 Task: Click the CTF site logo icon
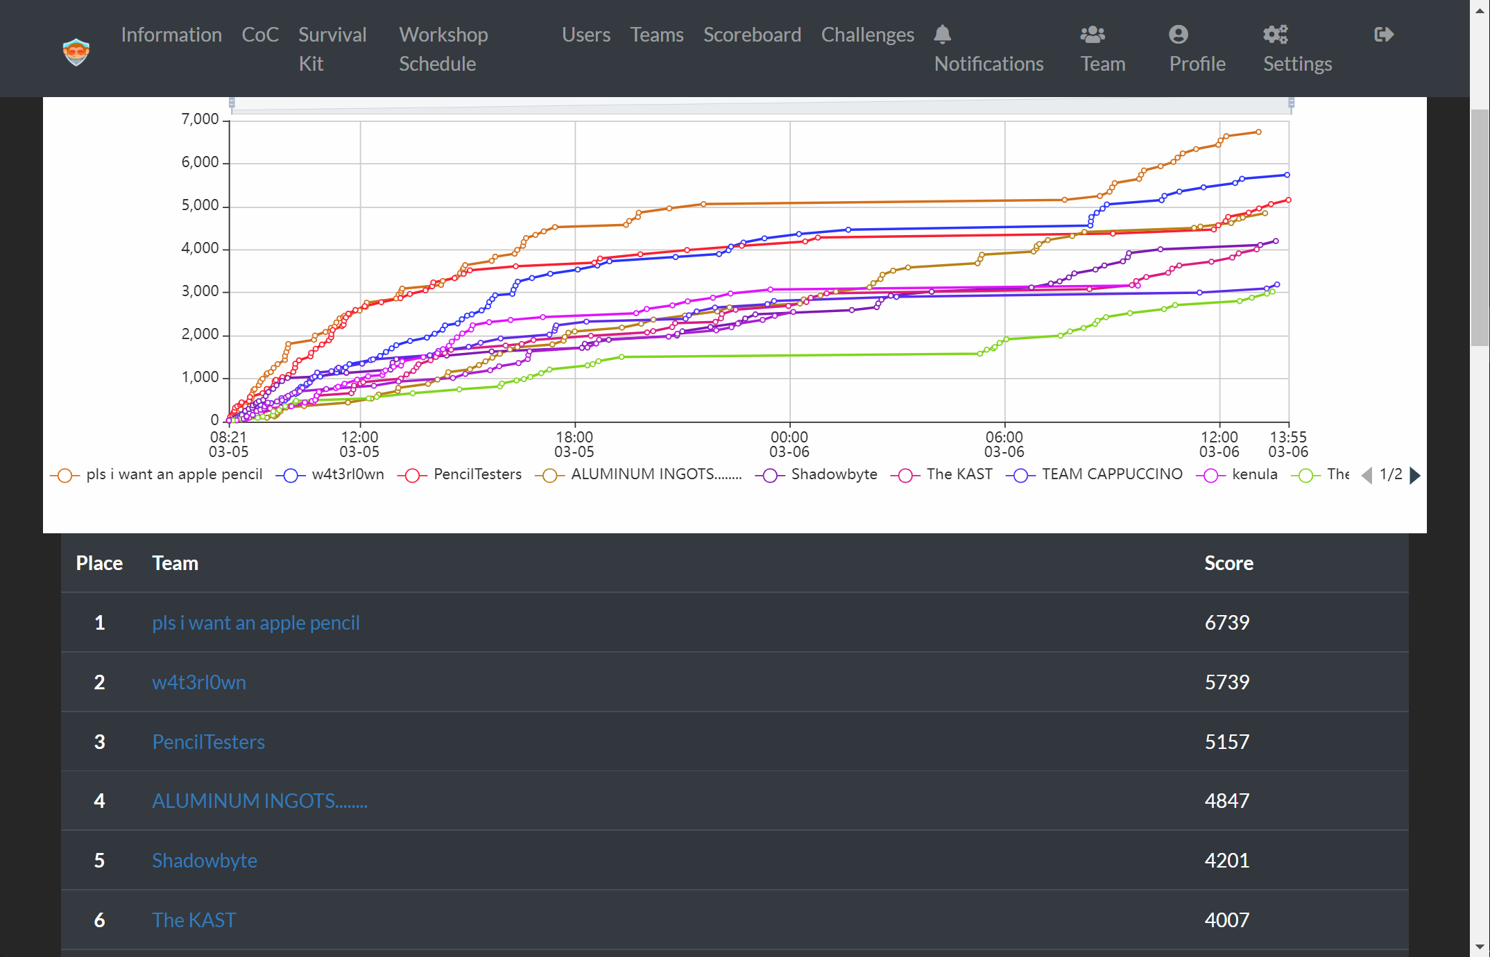coord(76,52)
